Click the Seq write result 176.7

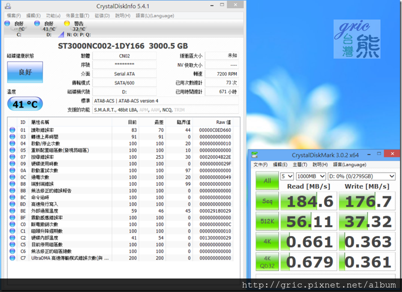[367, 201]
